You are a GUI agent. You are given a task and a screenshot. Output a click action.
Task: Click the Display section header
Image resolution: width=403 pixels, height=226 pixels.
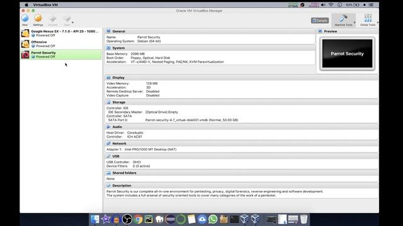click(x=242, y=78)
